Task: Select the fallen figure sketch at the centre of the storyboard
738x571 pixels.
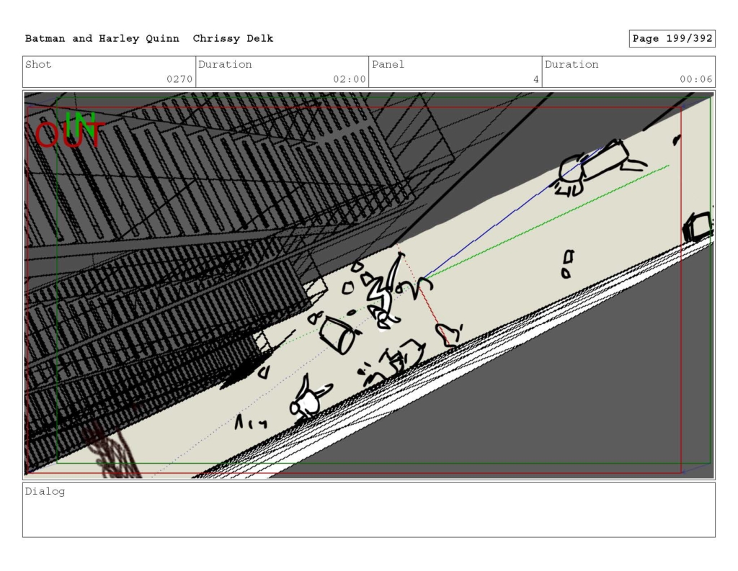Action: point(386,292)
